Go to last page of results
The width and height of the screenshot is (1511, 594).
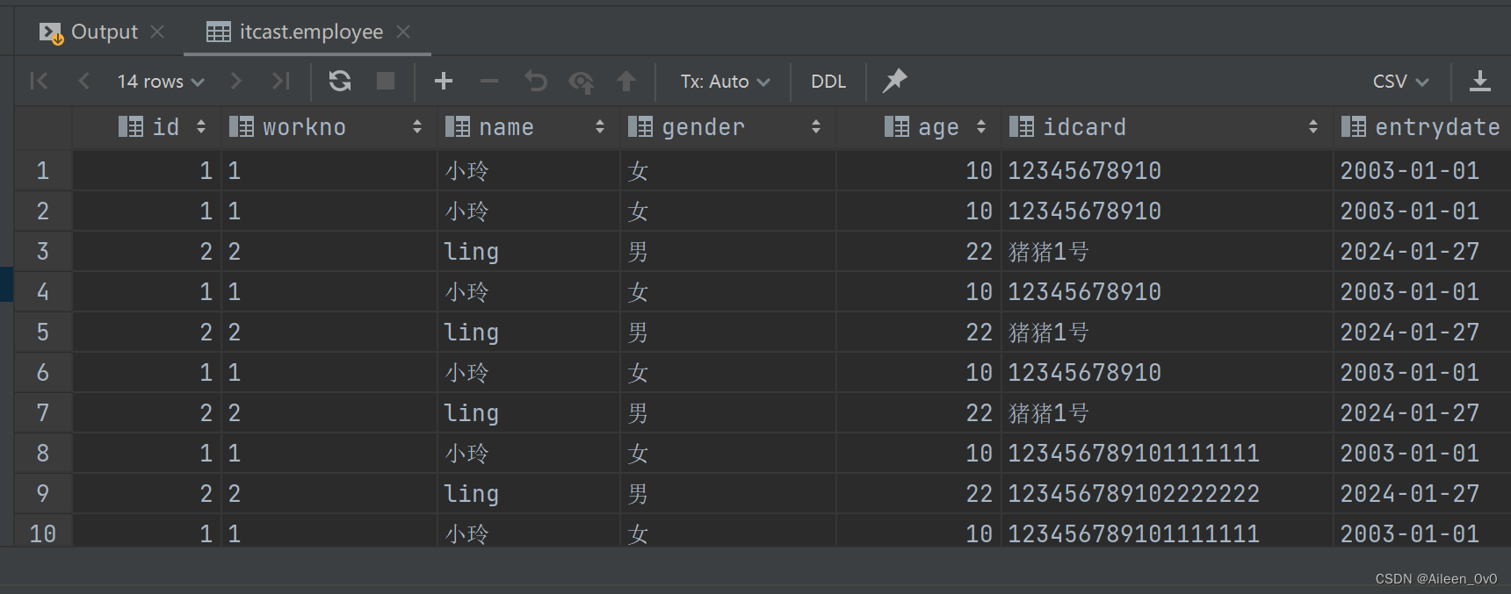coord(281,82)
